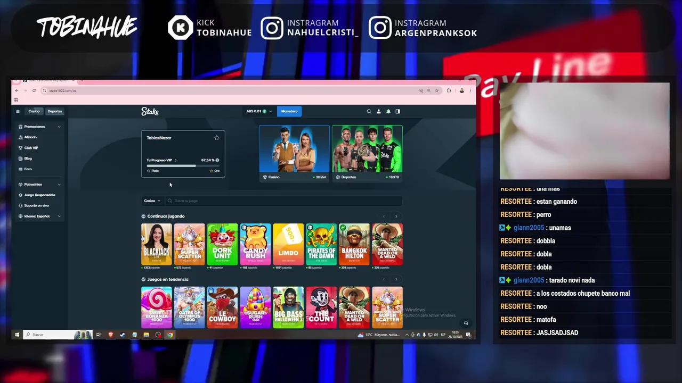Go to previous Continuar jugando games
This screenshot has width=682, height=383.
pyautogui.click(x=384, y=217)
